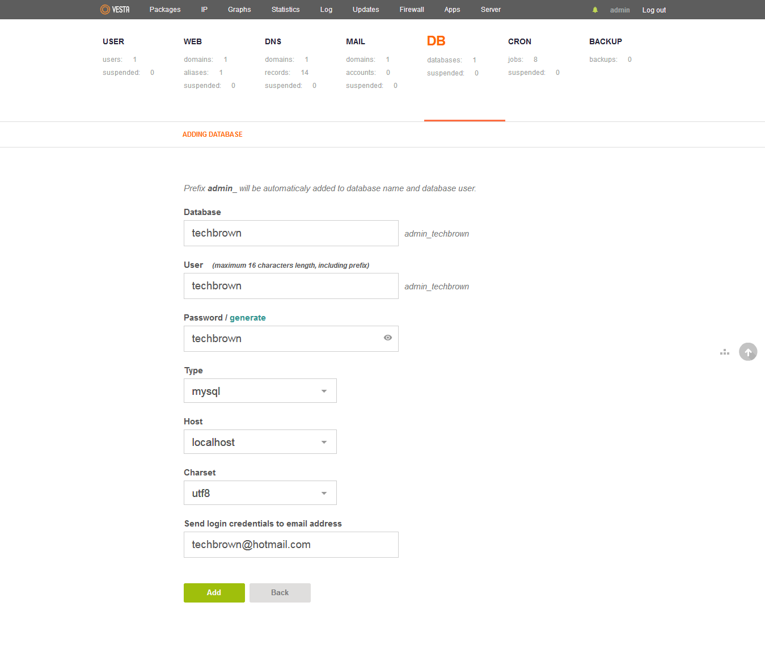Open the Host localhost dropdown
This screenshot has height=657, width=765.
tap(260, 442)
